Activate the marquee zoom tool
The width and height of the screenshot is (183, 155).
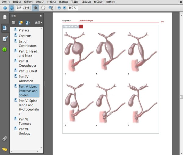[x=51, y=8]
